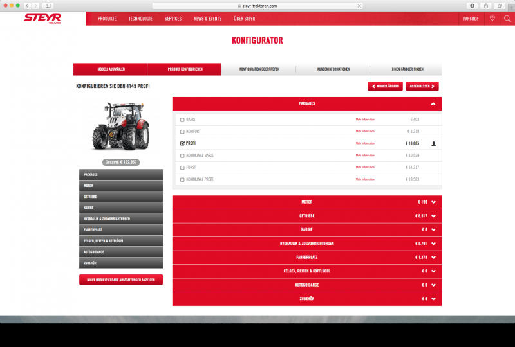Jump to Kabine in left sidebar

(121, 208)
